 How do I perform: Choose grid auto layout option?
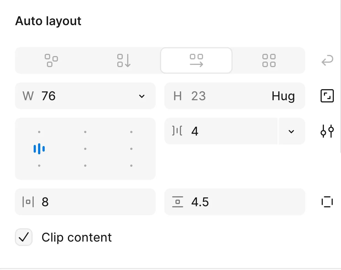269,60
